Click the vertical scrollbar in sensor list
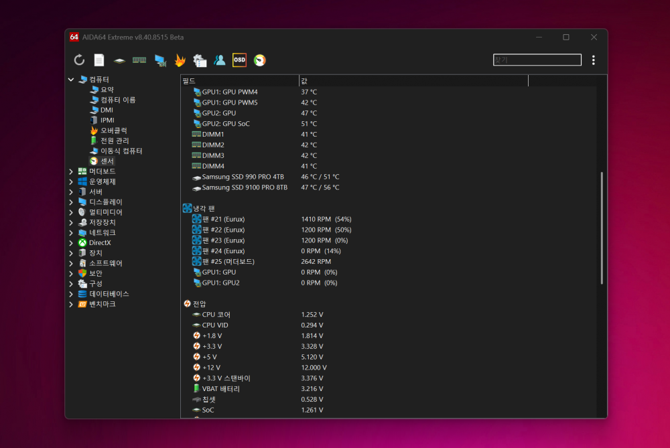The height and width of the screenshot is (448, 670). pos(602,228)
